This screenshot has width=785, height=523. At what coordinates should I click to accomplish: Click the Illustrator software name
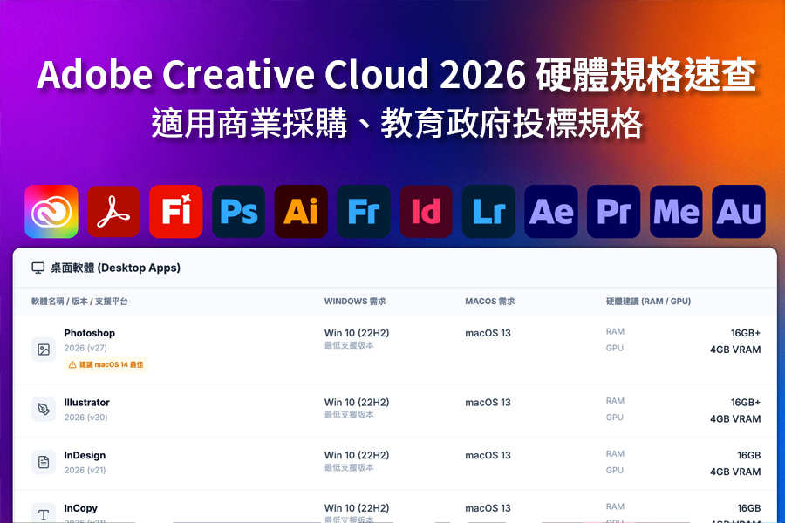(86, 403)
